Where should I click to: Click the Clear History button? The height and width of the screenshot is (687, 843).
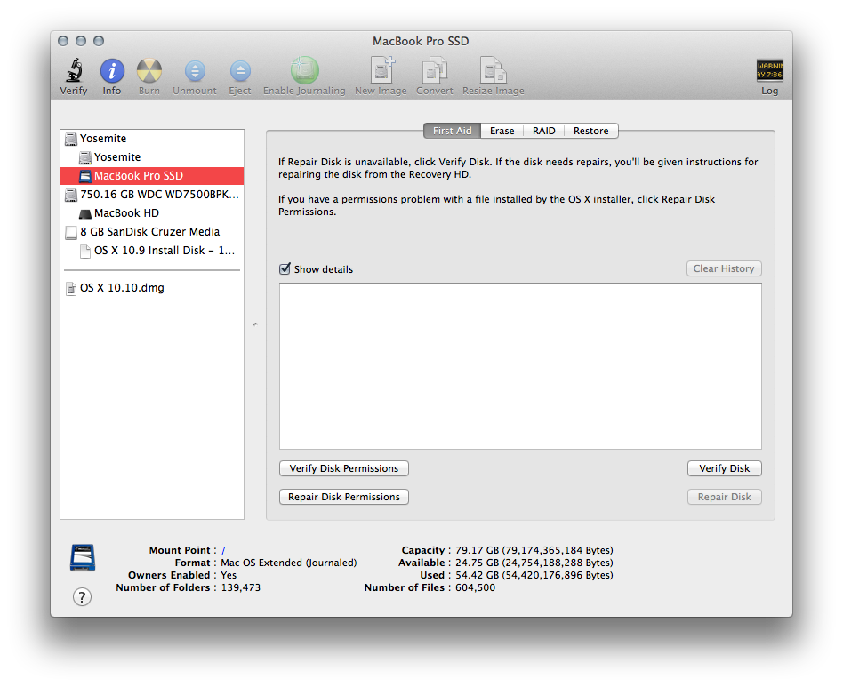click(x=724, y=268)
